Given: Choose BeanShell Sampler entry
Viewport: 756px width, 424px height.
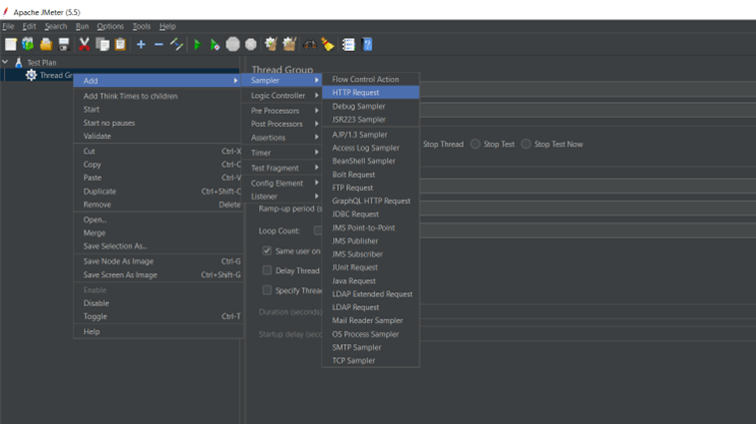Looking at the screenshot, I should click(x=370, y=161).
